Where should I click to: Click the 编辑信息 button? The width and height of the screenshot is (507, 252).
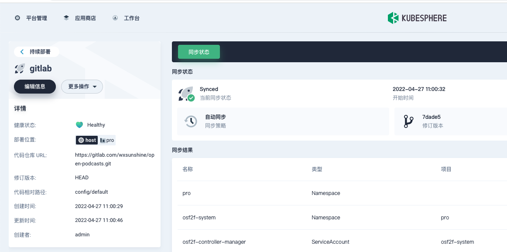point(34,87)
